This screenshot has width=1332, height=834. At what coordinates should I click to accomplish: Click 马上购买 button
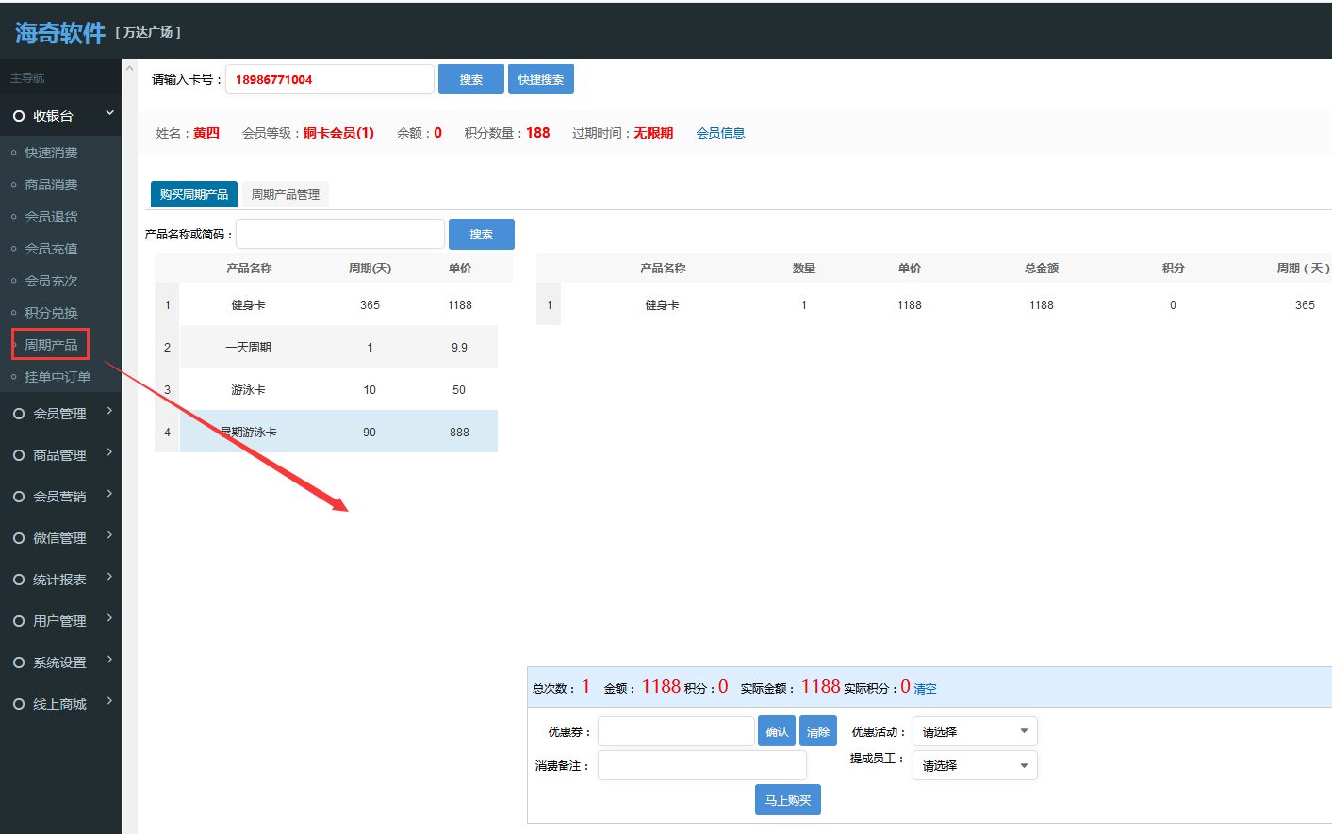pyautogui.click(x=787, y=800)
